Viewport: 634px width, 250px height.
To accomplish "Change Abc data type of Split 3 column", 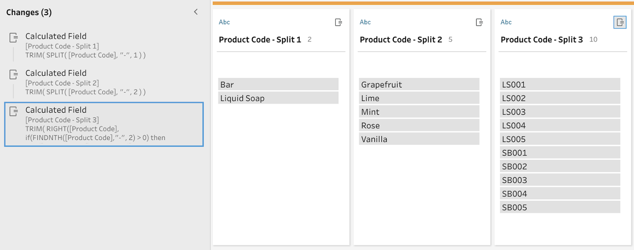I will [x=506, y=22].
